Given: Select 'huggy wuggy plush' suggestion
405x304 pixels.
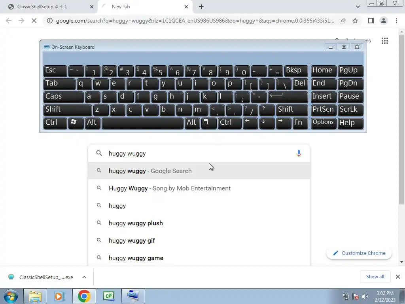Looking at the screenshot, I should [x=199, y=223].
